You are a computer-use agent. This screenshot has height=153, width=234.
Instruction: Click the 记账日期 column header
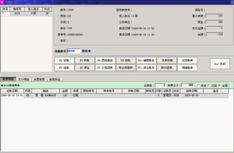(12, 91)
